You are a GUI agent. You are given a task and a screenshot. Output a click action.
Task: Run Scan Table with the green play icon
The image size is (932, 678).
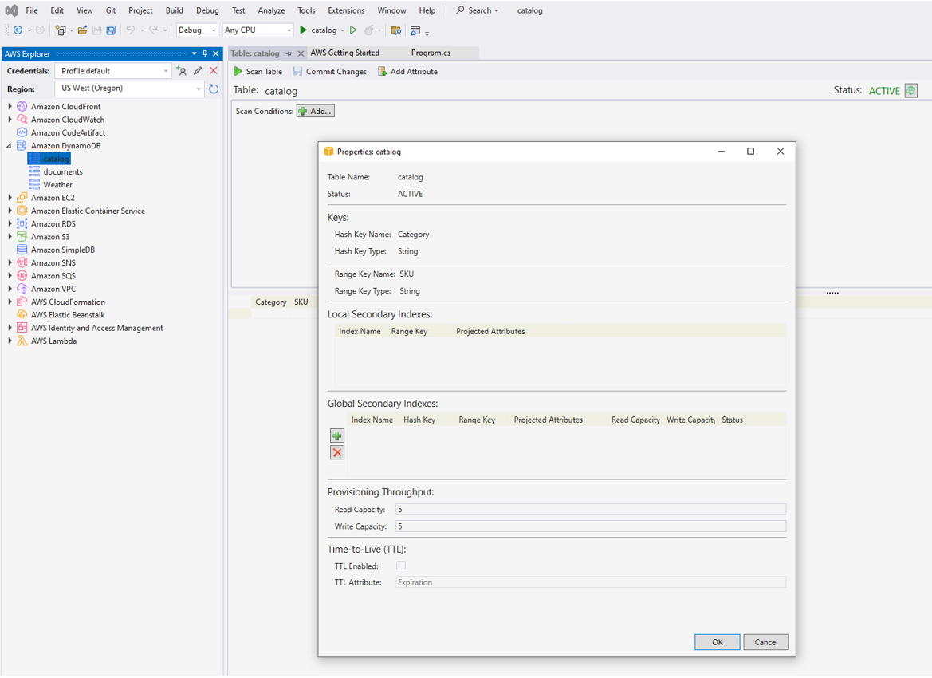[x=237, y=71]
